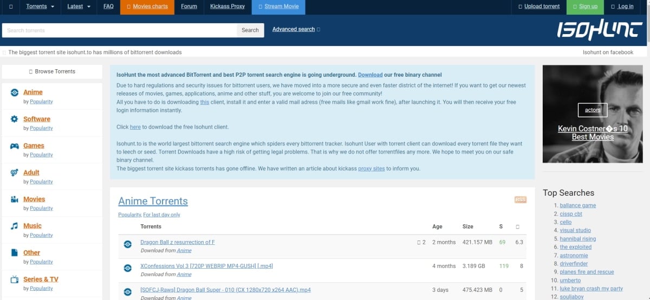Open the Software category link
Image resolution: width=650 pixels, height=300 pixels.
37,119
